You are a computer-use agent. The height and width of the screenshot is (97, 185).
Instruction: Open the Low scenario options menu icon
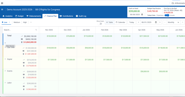(x=9, y=22)
